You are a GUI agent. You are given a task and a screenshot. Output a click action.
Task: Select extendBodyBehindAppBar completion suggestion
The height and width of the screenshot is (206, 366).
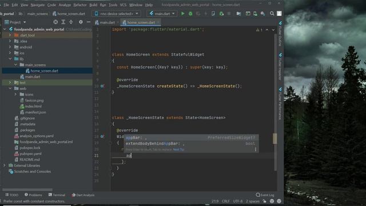click(x=191, y=144)
